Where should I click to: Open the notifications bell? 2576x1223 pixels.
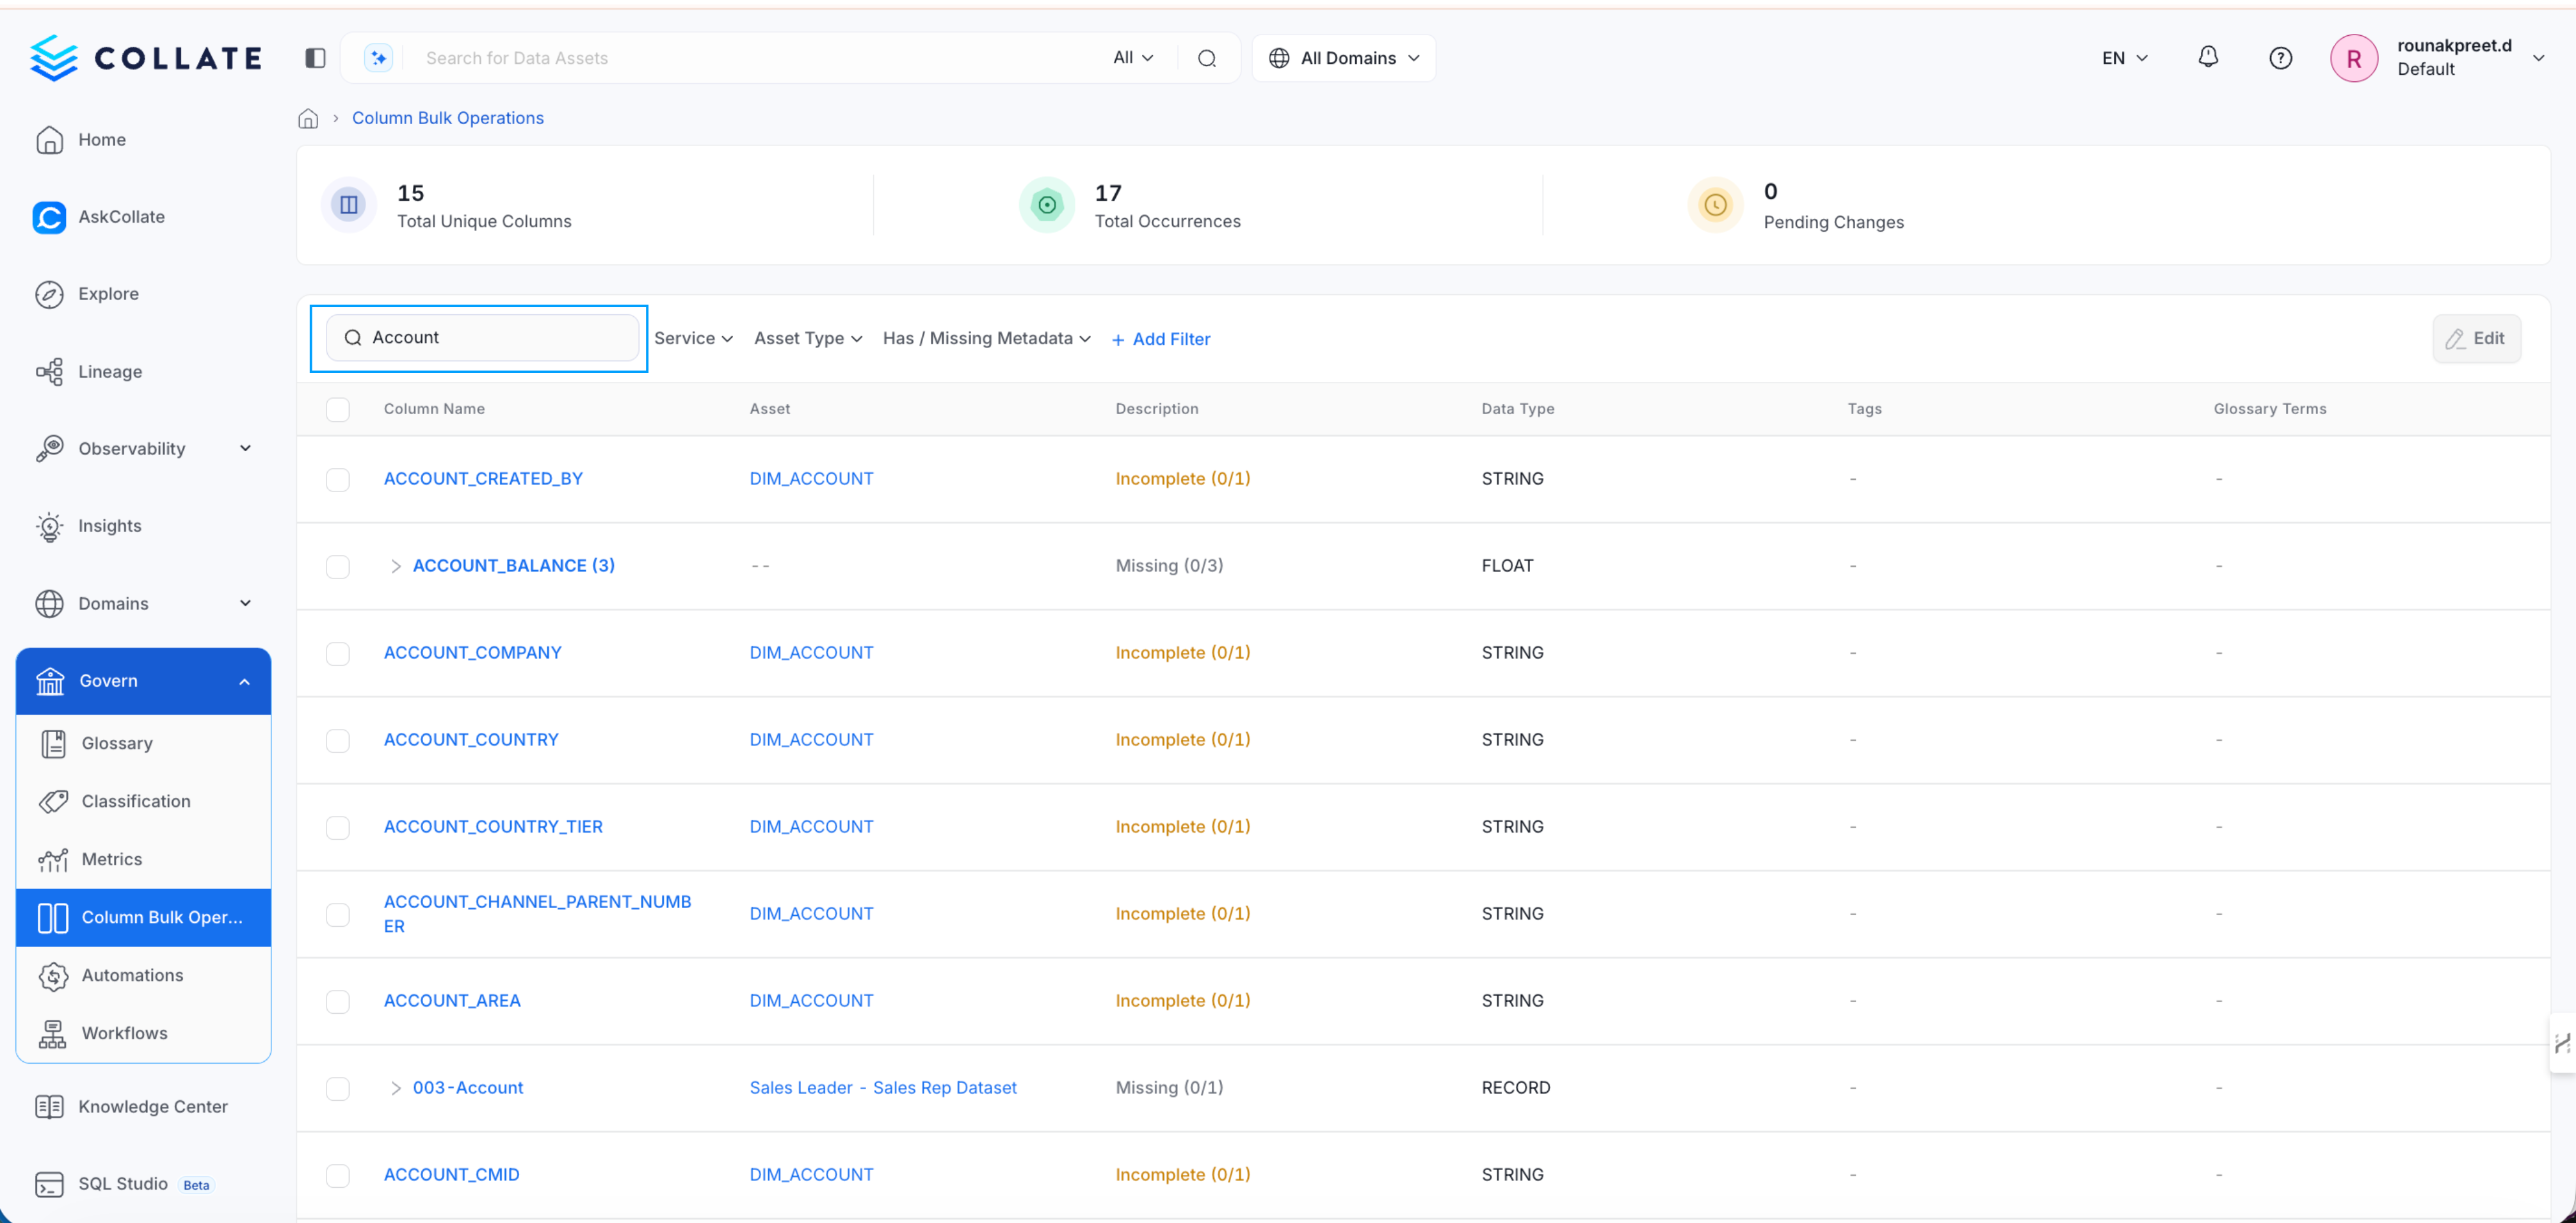2209,57
